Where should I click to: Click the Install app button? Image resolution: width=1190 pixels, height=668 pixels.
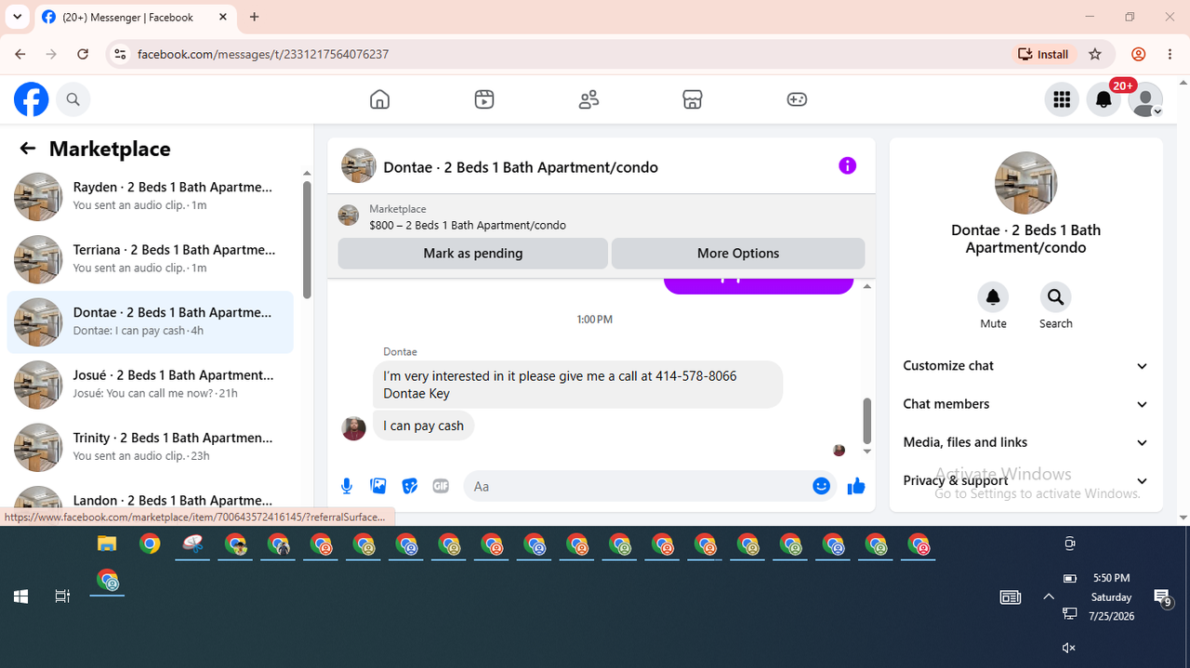pos(1043,54)
